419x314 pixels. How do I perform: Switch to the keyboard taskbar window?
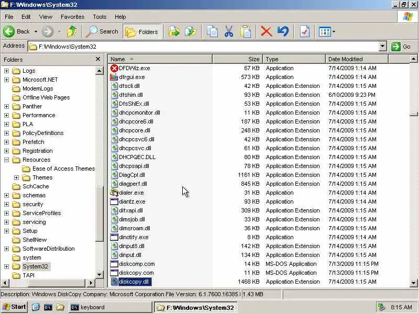pos(111,307)
